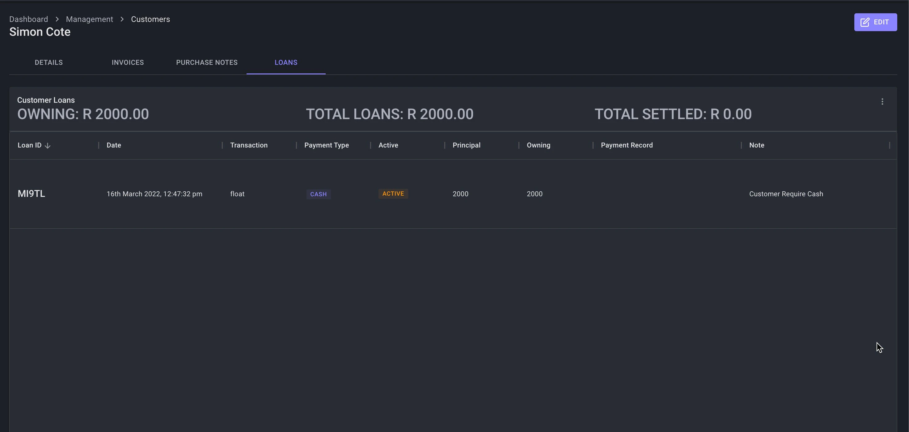Go to Dashboard breadcrumb link
This screenshot has height=432, width=909.
[29, 19]
